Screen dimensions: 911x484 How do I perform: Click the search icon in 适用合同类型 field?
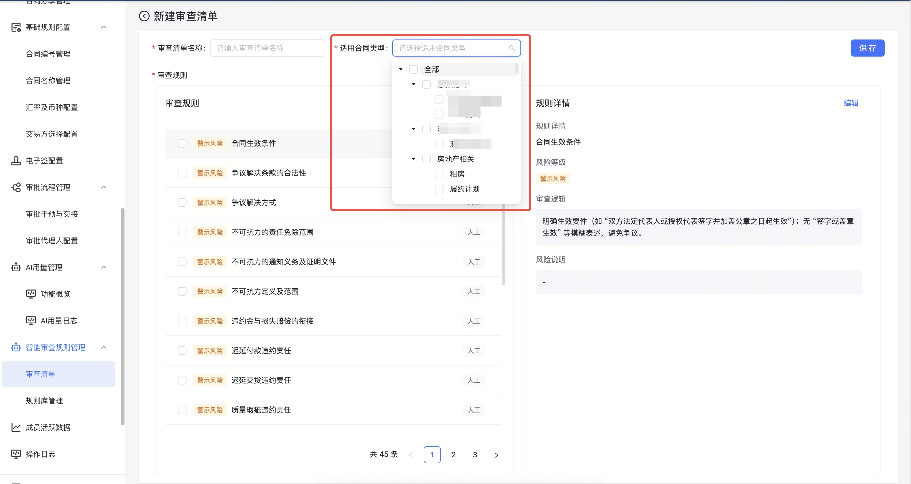click(511, 48)
